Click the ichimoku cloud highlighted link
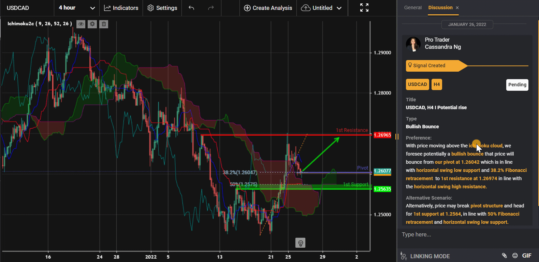Viewport: 539px width, 262px height. click(x=485, y=146)
